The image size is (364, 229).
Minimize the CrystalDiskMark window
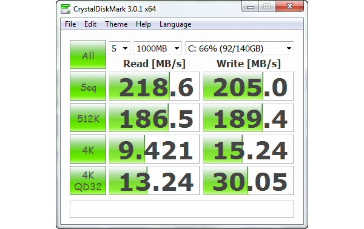[x=251, y=7]
